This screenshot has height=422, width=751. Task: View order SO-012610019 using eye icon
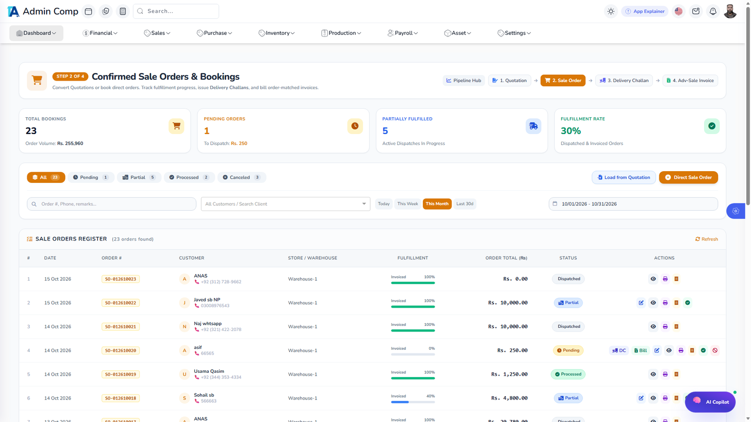(653, 374)
